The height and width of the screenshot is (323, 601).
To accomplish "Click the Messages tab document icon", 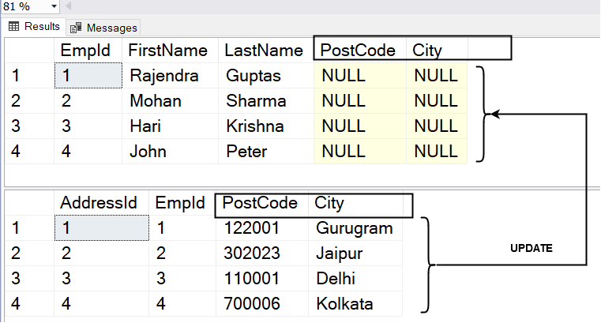I will coord(77,27).
